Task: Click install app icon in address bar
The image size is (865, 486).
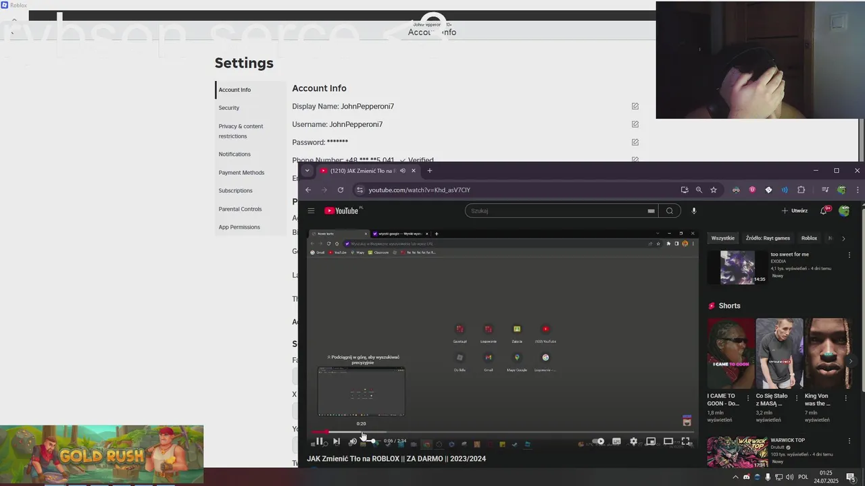Action: 685,190
